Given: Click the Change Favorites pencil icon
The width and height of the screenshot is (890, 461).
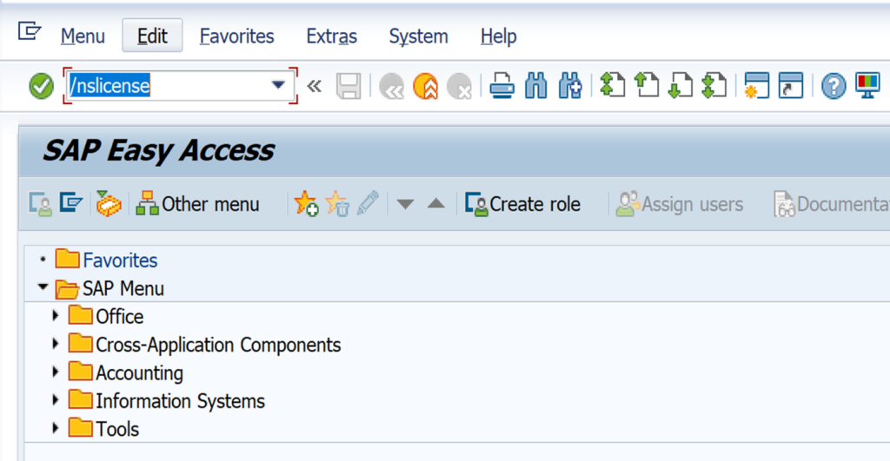Looking at the screenshot, I should 368,203.
